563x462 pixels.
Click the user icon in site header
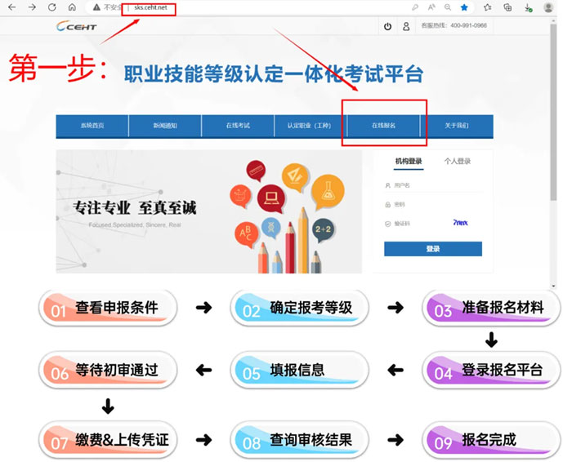[x=406, y=26]
